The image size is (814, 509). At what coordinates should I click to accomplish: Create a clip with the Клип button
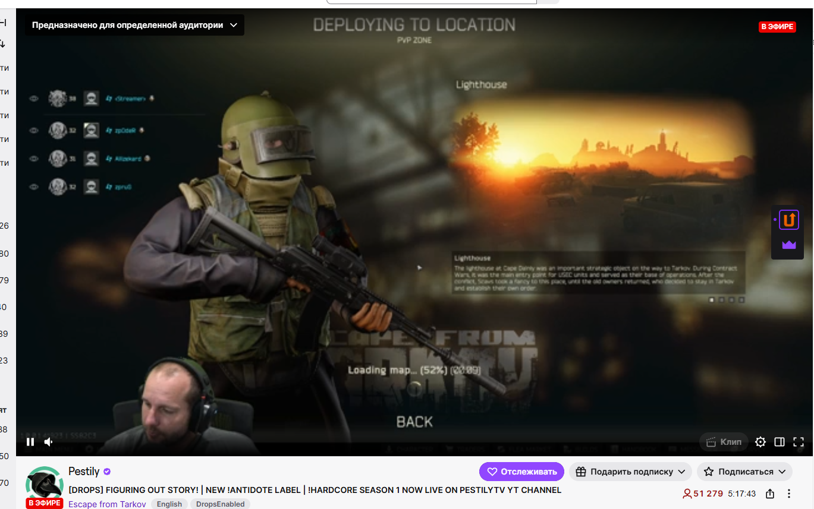coord(724,442)
